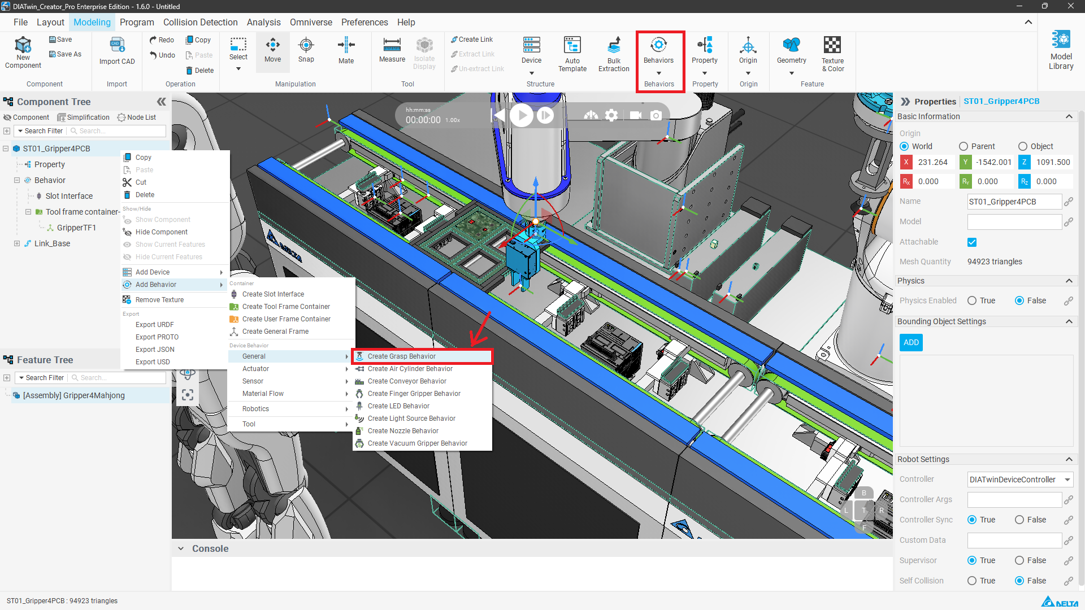Open the Geometry feature tool
This screenshot has height=610, width=1085.
click(x=792, y=50)
